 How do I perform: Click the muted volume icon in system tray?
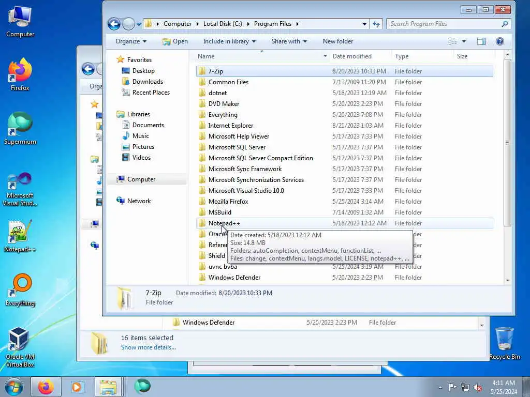478,387
